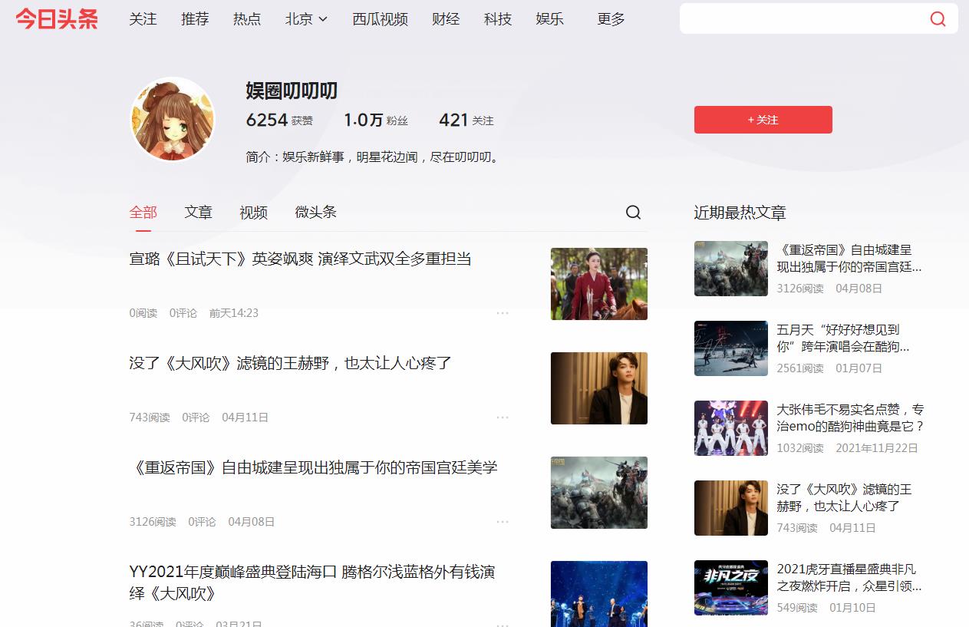Click the 1.0万 粉丝 count
The image size is (969, 627).
pos(376,120)
